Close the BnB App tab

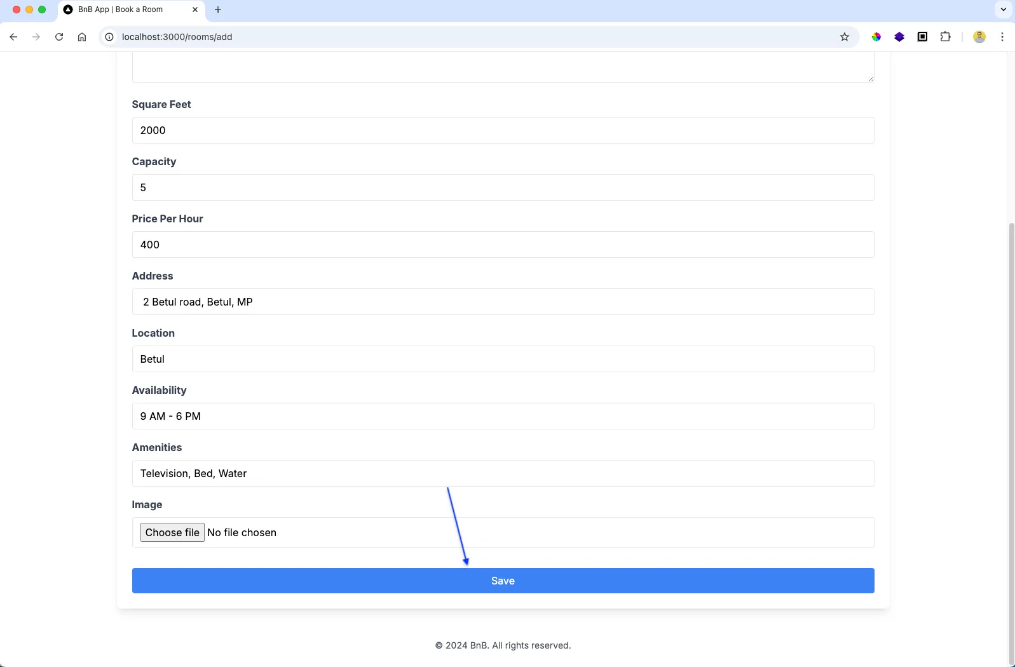pyautogui.click(x=195, y=10)
